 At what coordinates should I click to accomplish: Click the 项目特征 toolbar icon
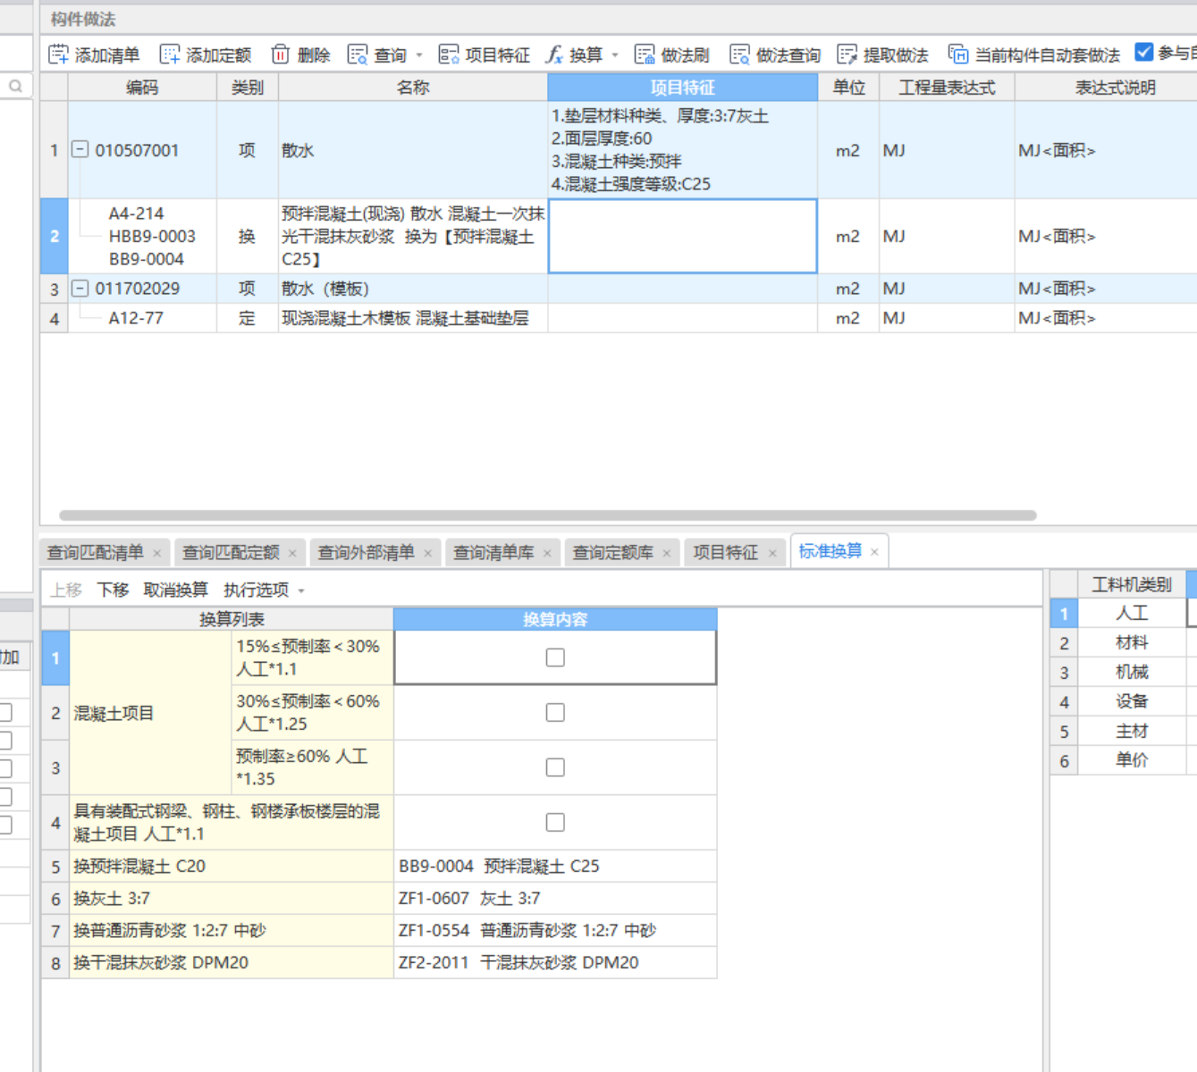pyautogui.click(x=449, y=54)
